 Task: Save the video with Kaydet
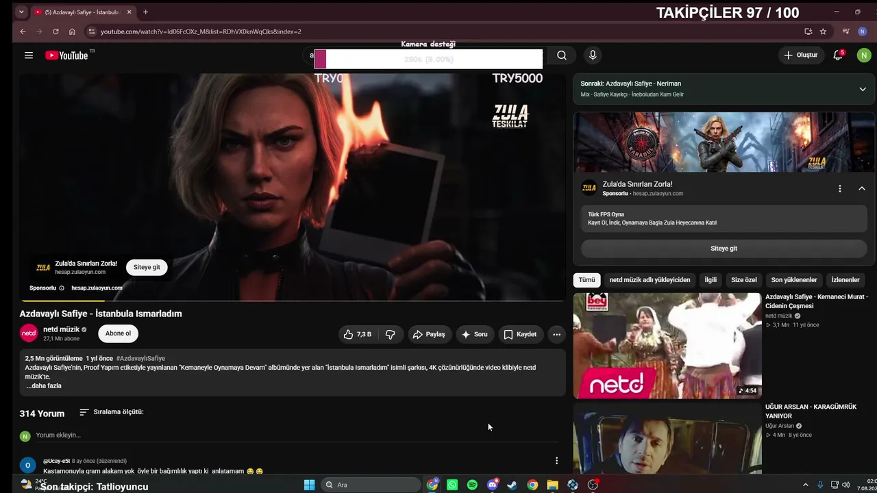[x=521, y=334]
